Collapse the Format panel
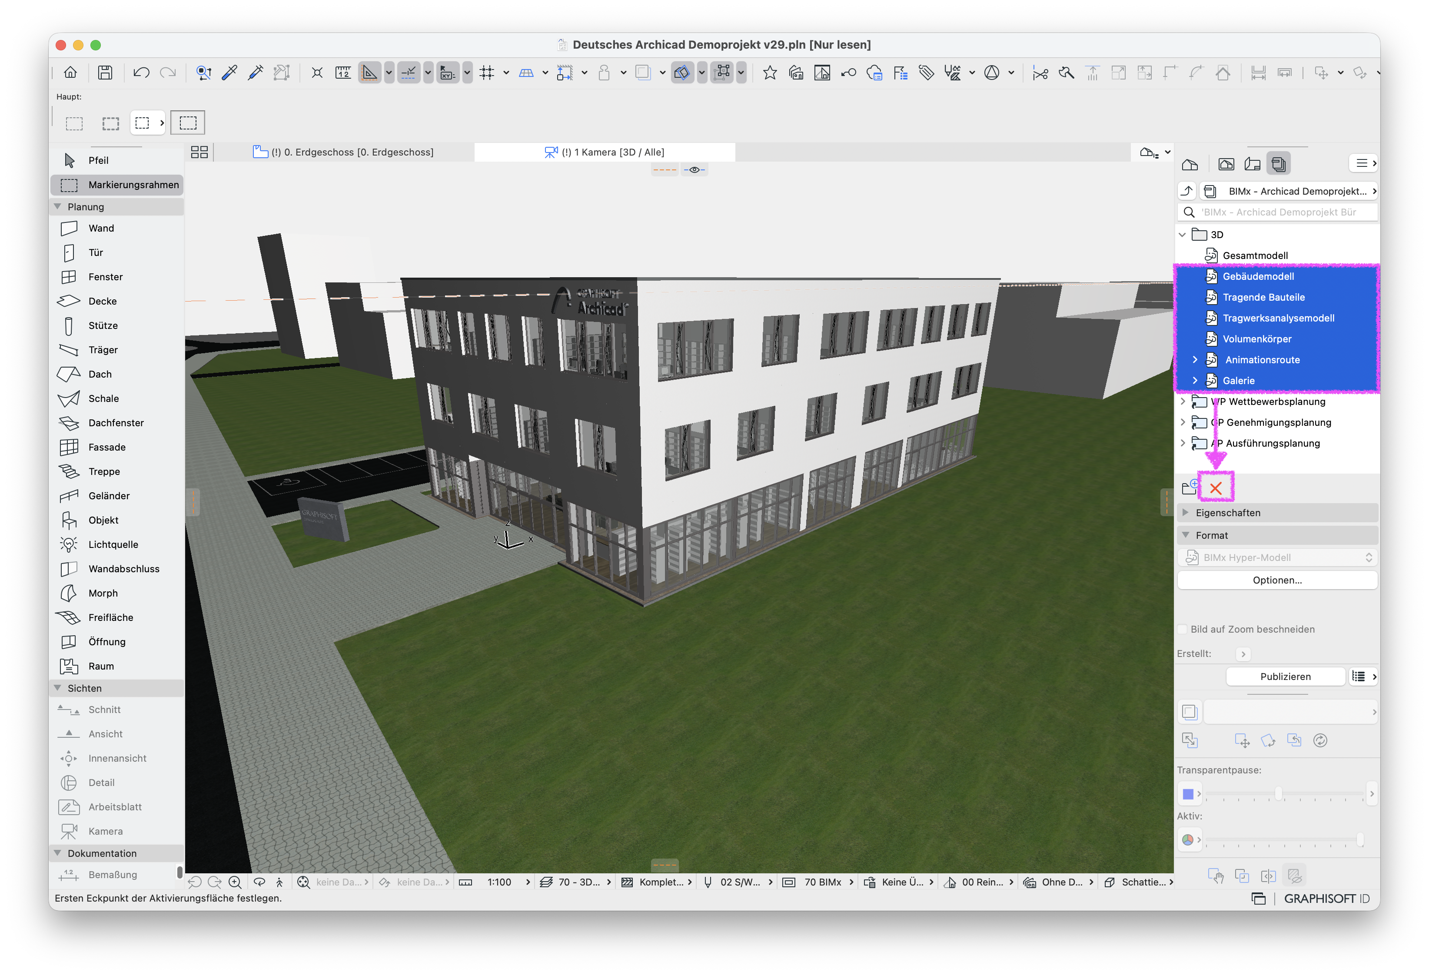1429x975 pixels. tap(1185, 535)
